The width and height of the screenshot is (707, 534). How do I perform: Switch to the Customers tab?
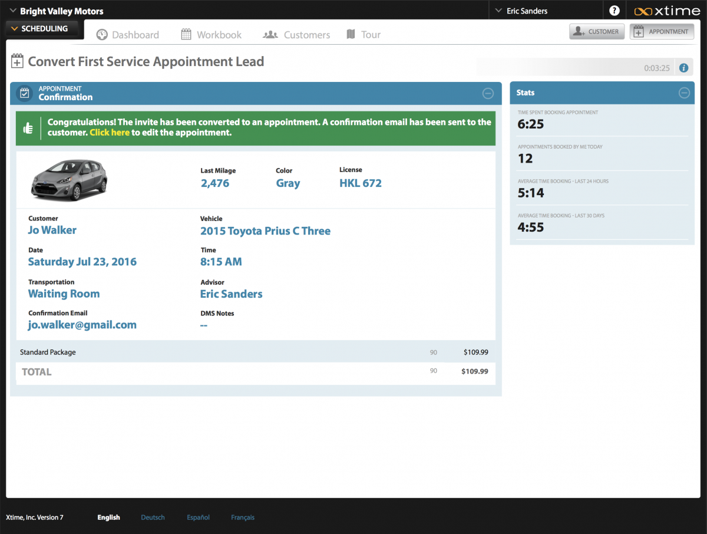tap(296, 35)
